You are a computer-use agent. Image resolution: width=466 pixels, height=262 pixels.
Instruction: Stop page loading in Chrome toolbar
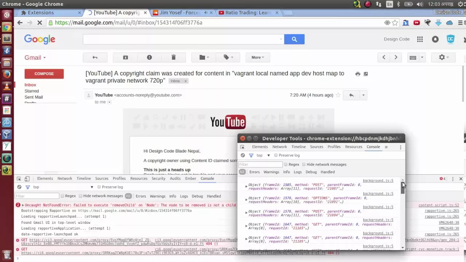[x=40, y=23]
